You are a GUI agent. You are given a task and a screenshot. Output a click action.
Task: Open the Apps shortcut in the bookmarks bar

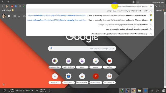(160, 10)
